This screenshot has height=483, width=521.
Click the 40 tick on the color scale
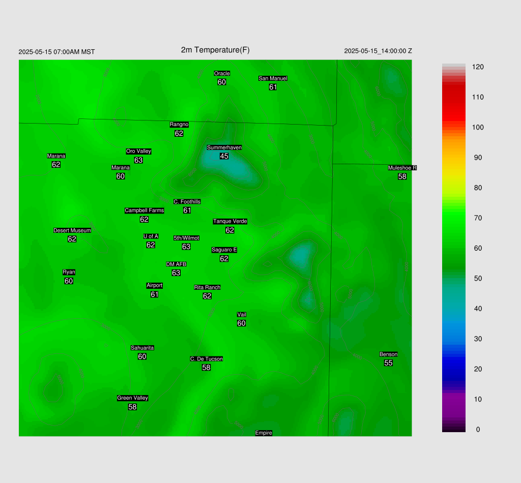point(478,309)
